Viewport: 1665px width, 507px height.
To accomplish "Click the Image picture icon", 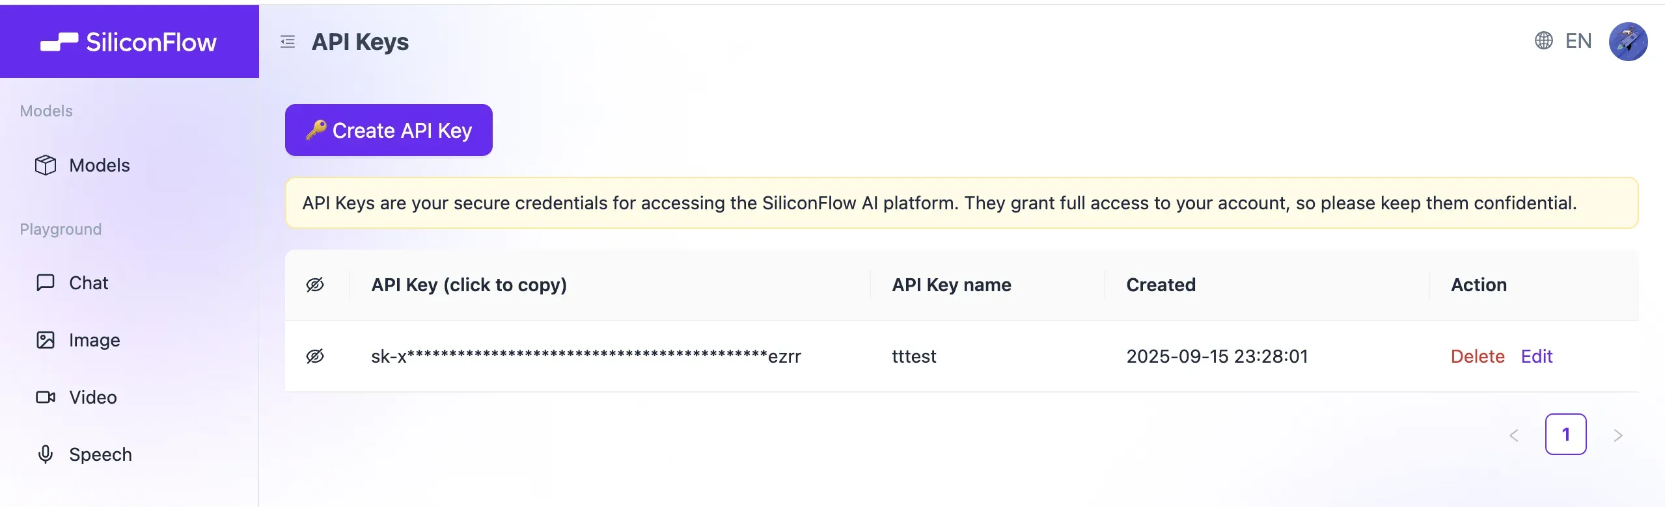I will click(x=46, y=340).
